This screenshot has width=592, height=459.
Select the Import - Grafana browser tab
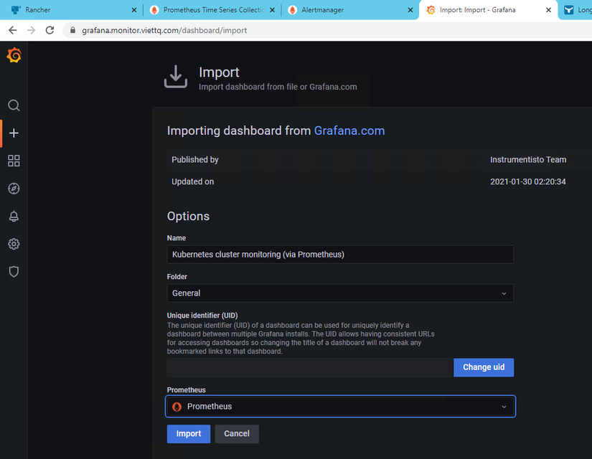[x=487, y=10]
